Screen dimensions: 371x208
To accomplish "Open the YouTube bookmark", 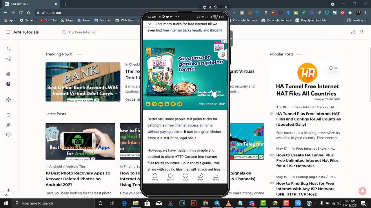I will pos(48,21).
